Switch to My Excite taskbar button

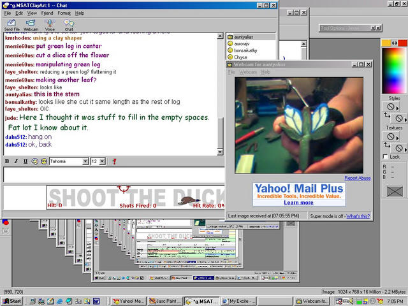point(239,301)
